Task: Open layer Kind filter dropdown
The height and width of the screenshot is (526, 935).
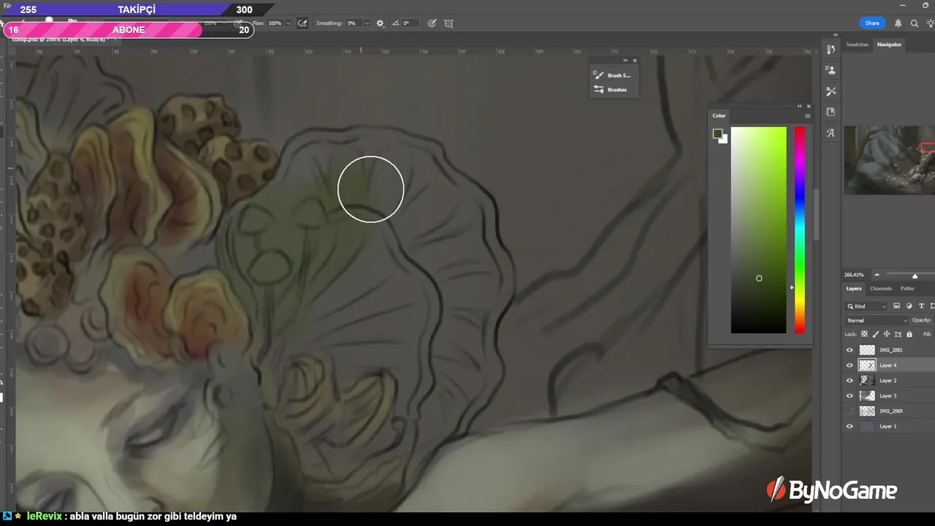Action: tap(866, 306)
